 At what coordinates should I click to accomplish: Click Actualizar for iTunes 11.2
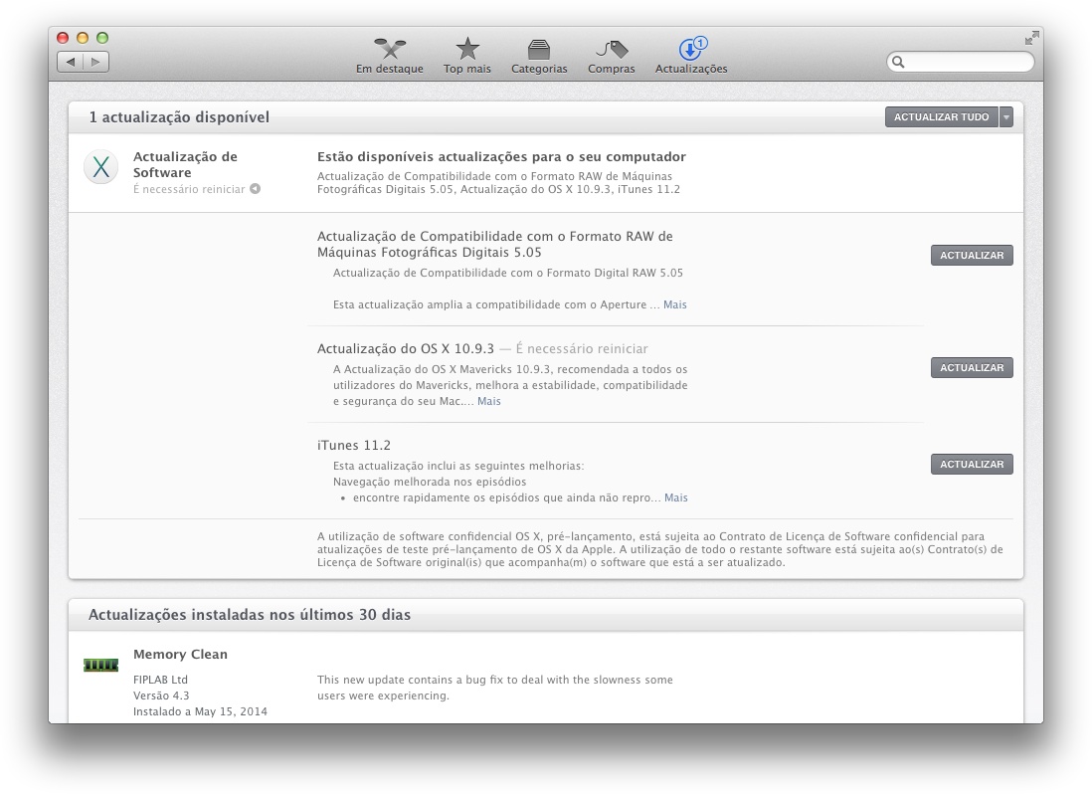point(972,464)
